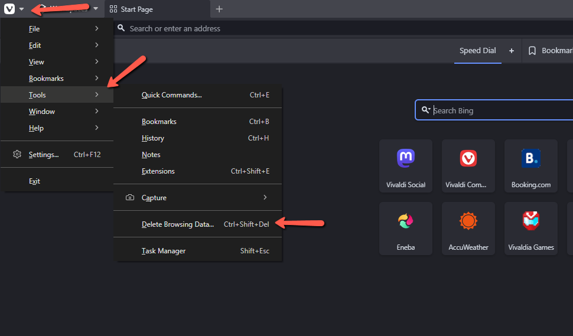Open the dropdown arrow beside Vivaldi logo
The width and height of the screenshot is (573, 336).
(21, 9)
